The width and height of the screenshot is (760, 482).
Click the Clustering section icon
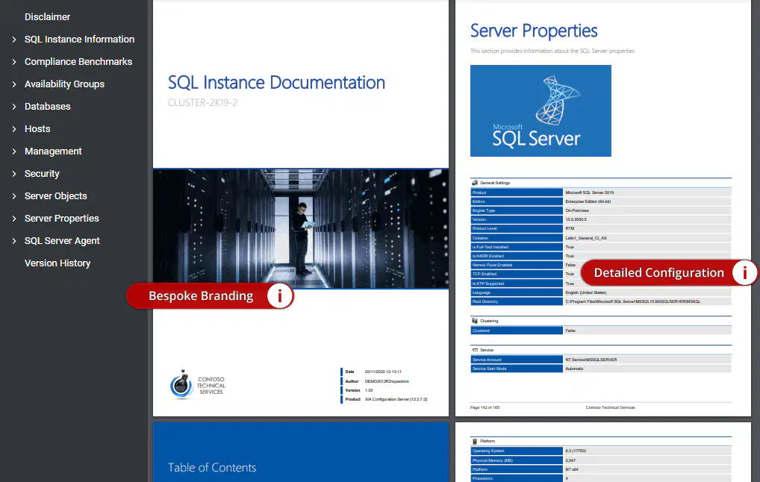(x=475, y=321)
